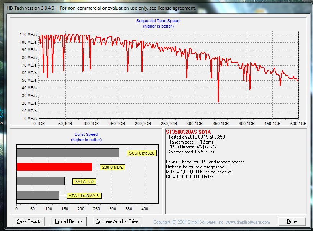Click the Burst Speed chart heading
313x231 pixels.
tap(87, 135)
